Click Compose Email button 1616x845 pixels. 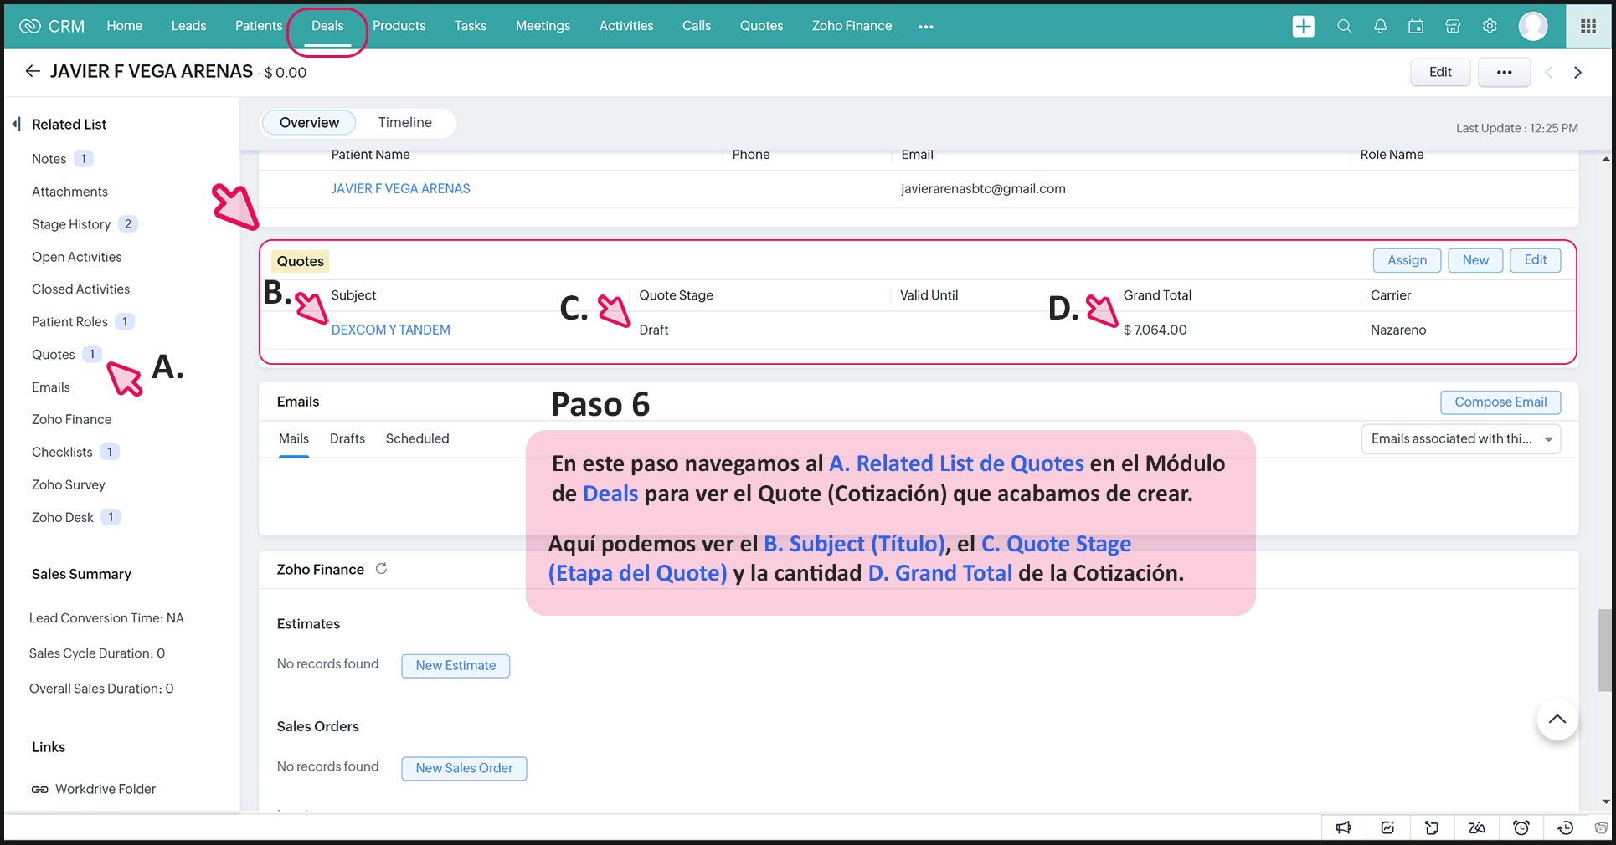point(1500,402)
